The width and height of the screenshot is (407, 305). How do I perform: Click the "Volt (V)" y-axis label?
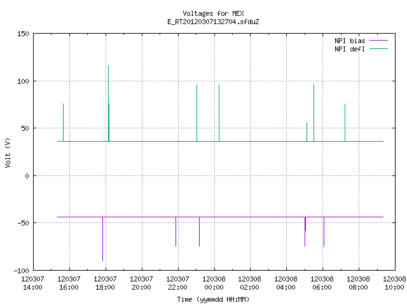(x=8, y=152)
